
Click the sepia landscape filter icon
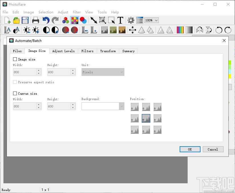122,30
